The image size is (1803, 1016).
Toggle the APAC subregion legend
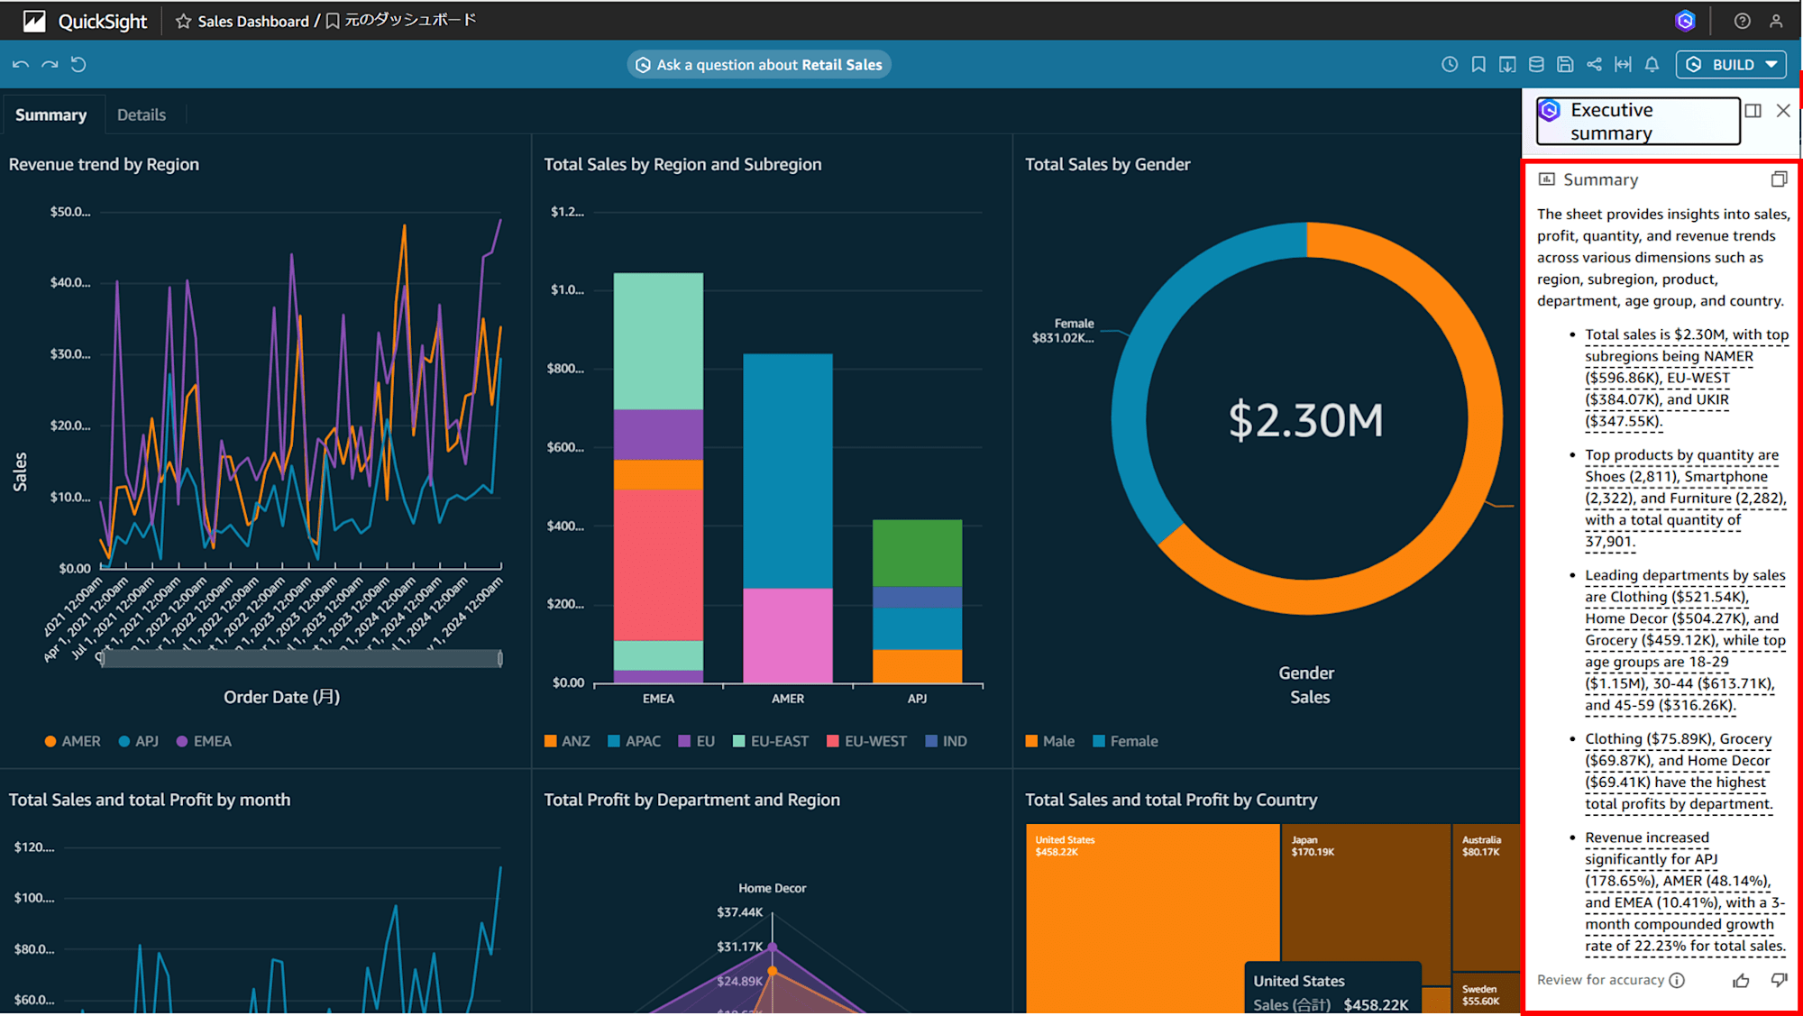tap(634, 741)
